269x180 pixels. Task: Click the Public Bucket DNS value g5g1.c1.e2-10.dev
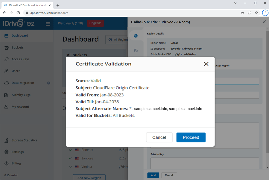click(x=185, y=54)
